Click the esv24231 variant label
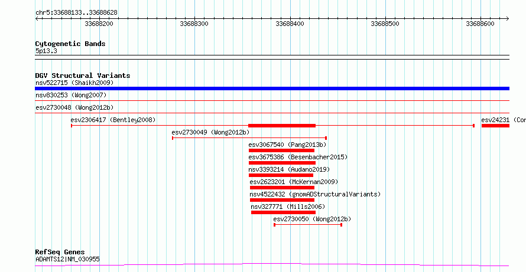 (x=504, y=120)
